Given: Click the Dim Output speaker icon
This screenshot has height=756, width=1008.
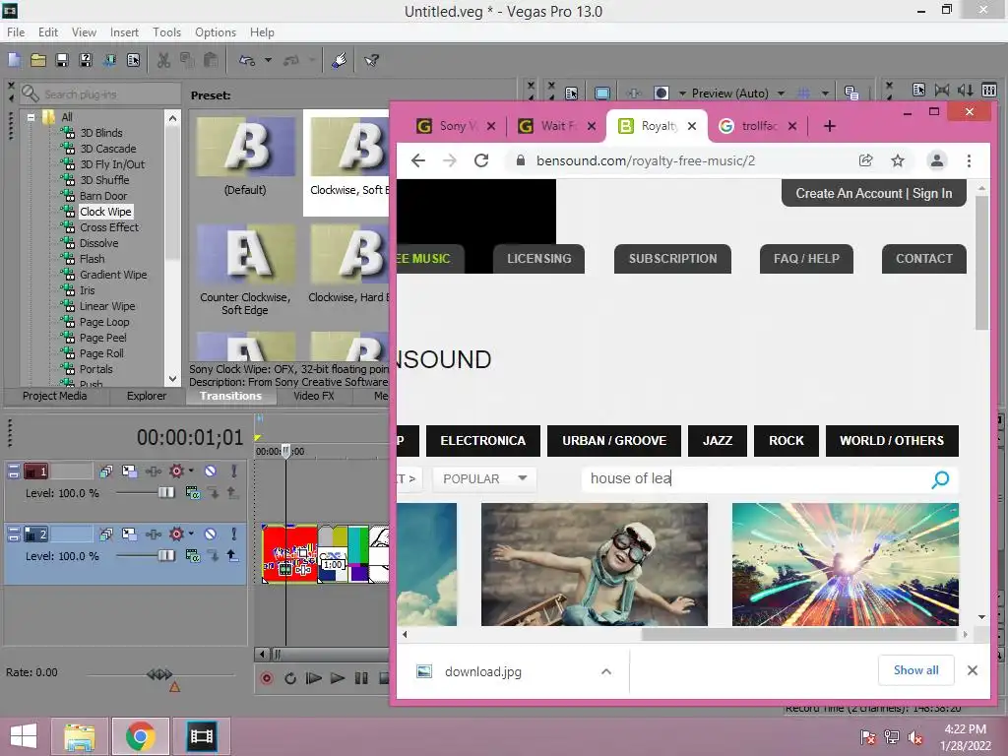Looking at the screenshot, I should (965, 90).
